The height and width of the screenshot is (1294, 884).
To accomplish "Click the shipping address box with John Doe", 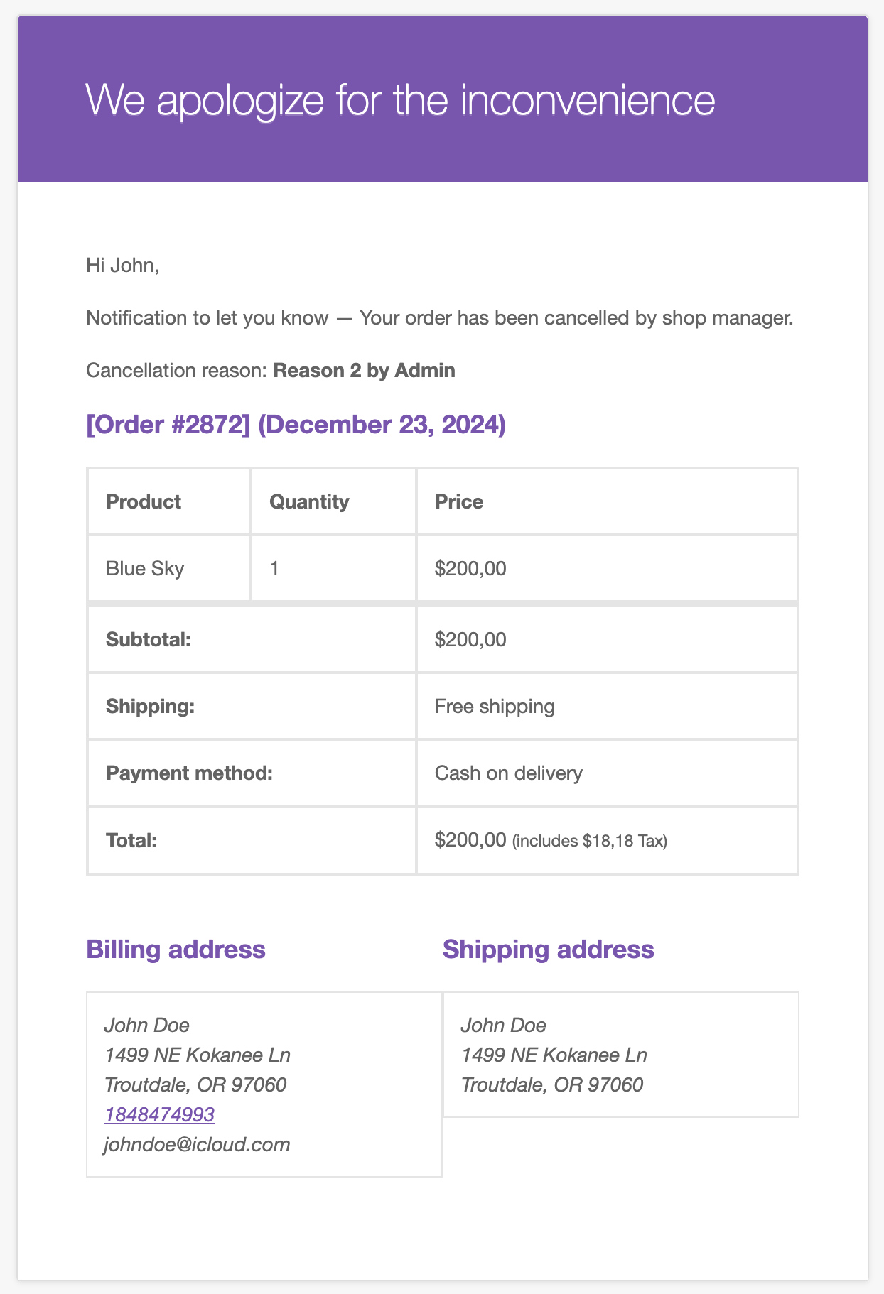I will click(621, 1055).
